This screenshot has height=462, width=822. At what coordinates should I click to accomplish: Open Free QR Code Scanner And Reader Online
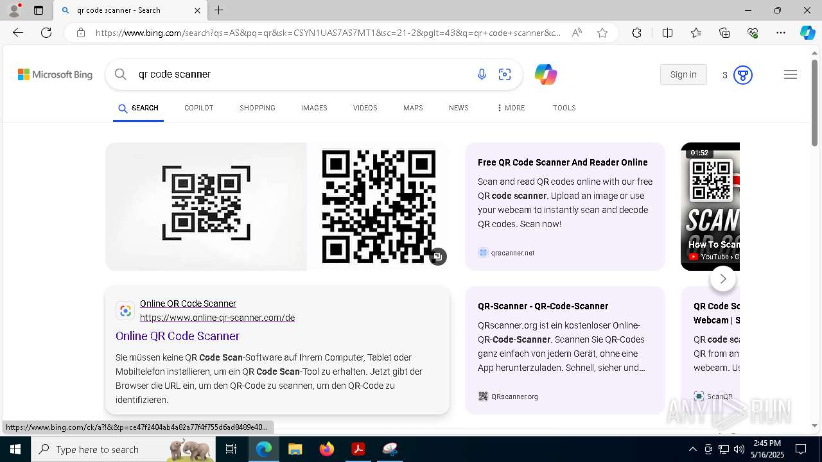[x=563, y=162]
